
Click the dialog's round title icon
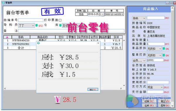click(x=38, y=43)
